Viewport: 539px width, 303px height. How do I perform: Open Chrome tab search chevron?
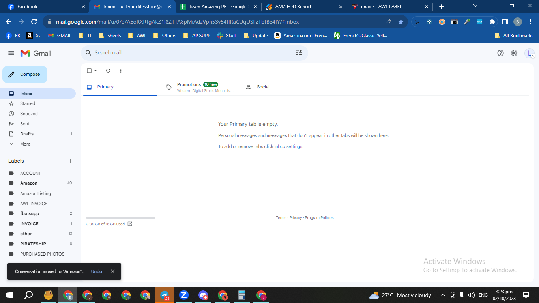click(475, 6)
